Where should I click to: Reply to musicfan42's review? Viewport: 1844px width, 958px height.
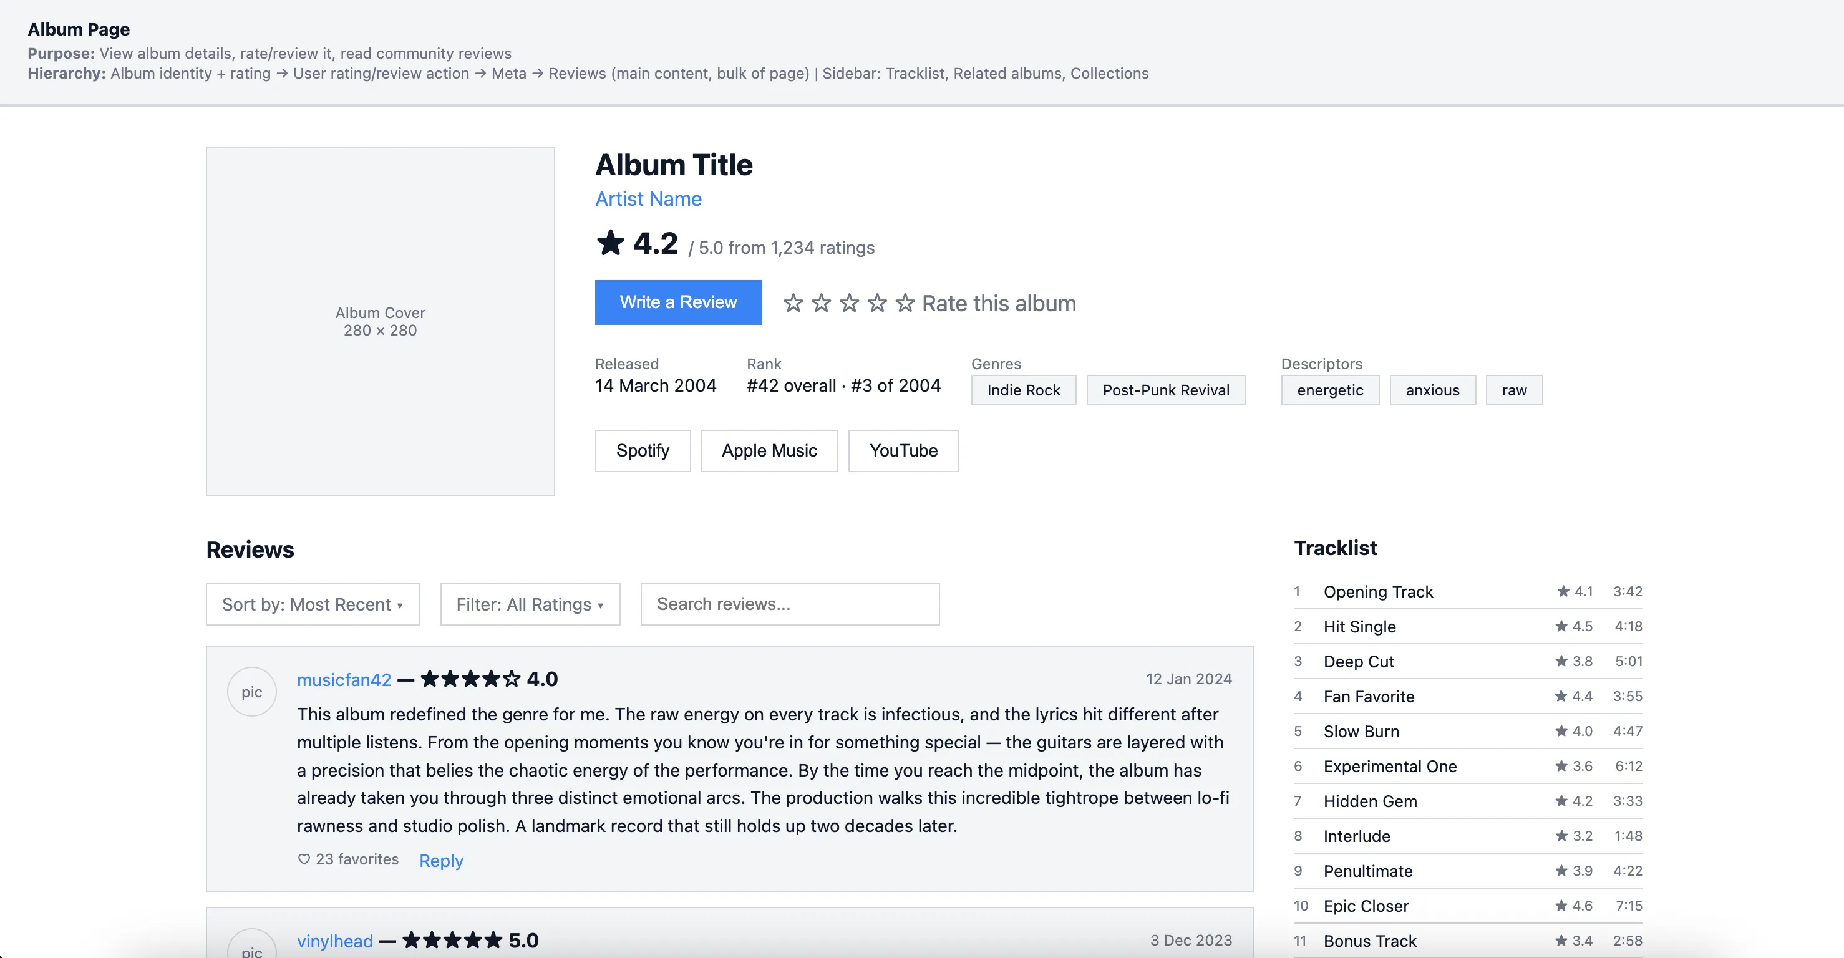click(440, 860)
